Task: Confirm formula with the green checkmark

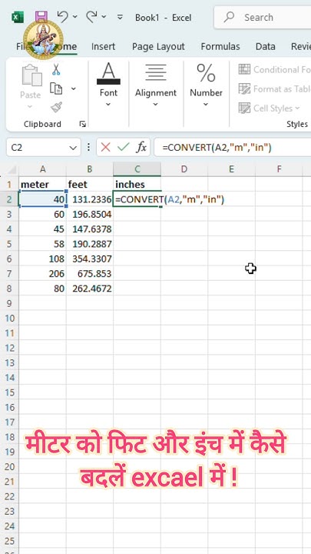Action: click(123, 147)
